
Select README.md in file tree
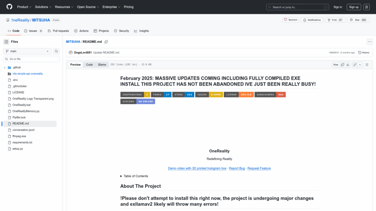[x=30, y=124]
